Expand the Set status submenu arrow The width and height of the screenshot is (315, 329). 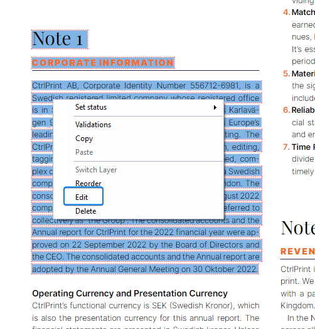(215, 108)
